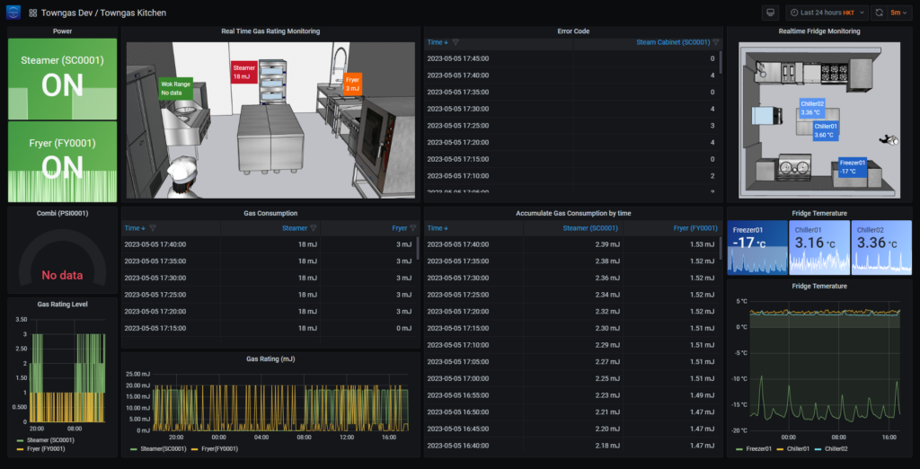The image size is (920, 469).
Task: Click the Grafana home logo
Action: click(x=14, y=13)
